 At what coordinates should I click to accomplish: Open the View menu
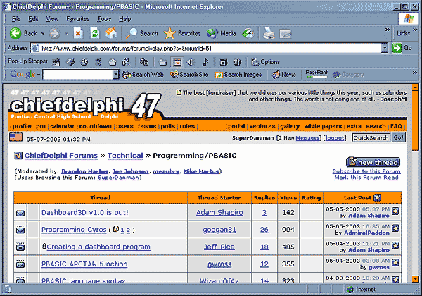click(x=52, y=19)
